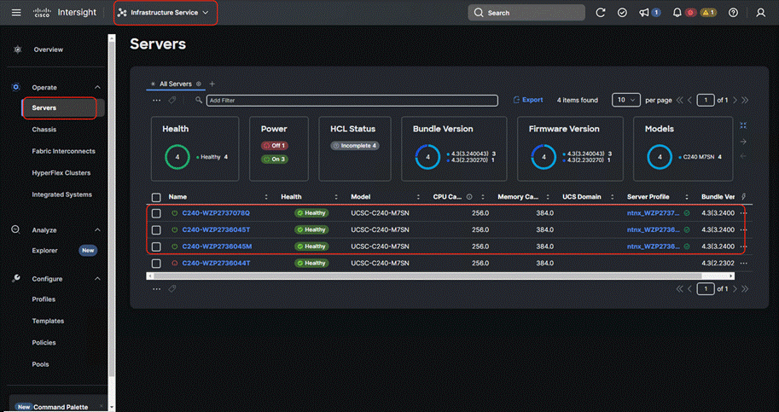Click the tag icon below the table
Screen dimensions: 779x412
[x=172, y=289]
